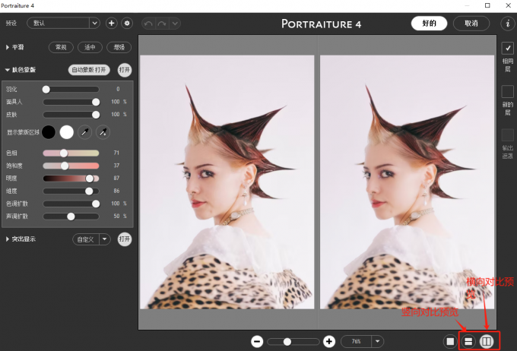517x351 pixels.
Task: Click the 色相 value 71
Action: 116,153
